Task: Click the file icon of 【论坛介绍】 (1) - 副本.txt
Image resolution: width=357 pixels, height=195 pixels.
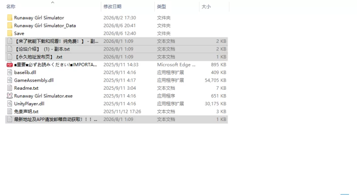Action: (9, 49)
